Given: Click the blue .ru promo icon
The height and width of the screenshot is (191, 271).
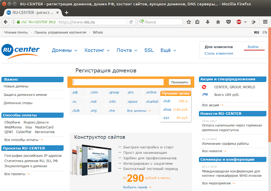Looking at the screenshot, I should tap(205, 94).
